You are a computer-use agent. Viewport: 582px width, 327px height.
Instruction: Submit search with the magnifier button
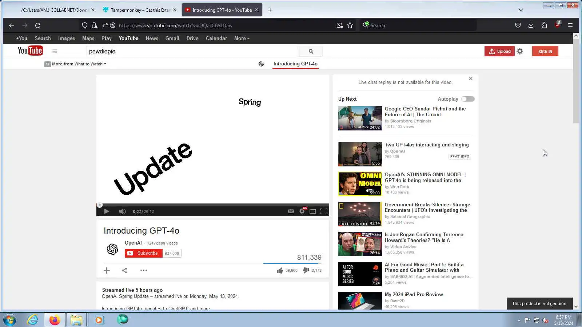311,51
